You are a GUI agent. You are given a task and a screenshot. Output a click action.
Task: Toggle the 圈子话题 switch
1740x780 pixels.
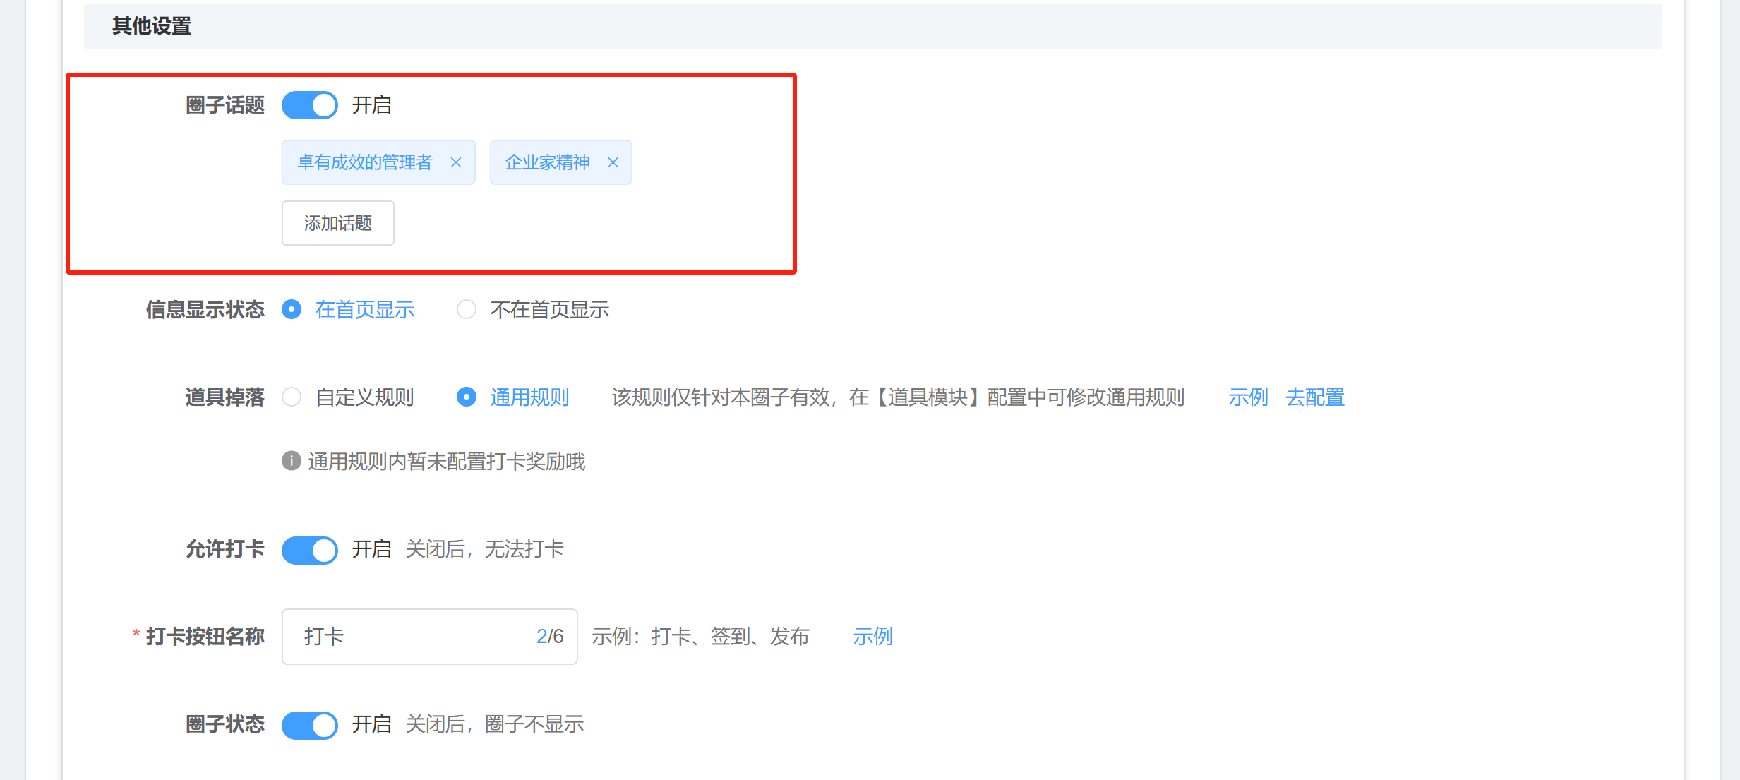coord(310,106)
